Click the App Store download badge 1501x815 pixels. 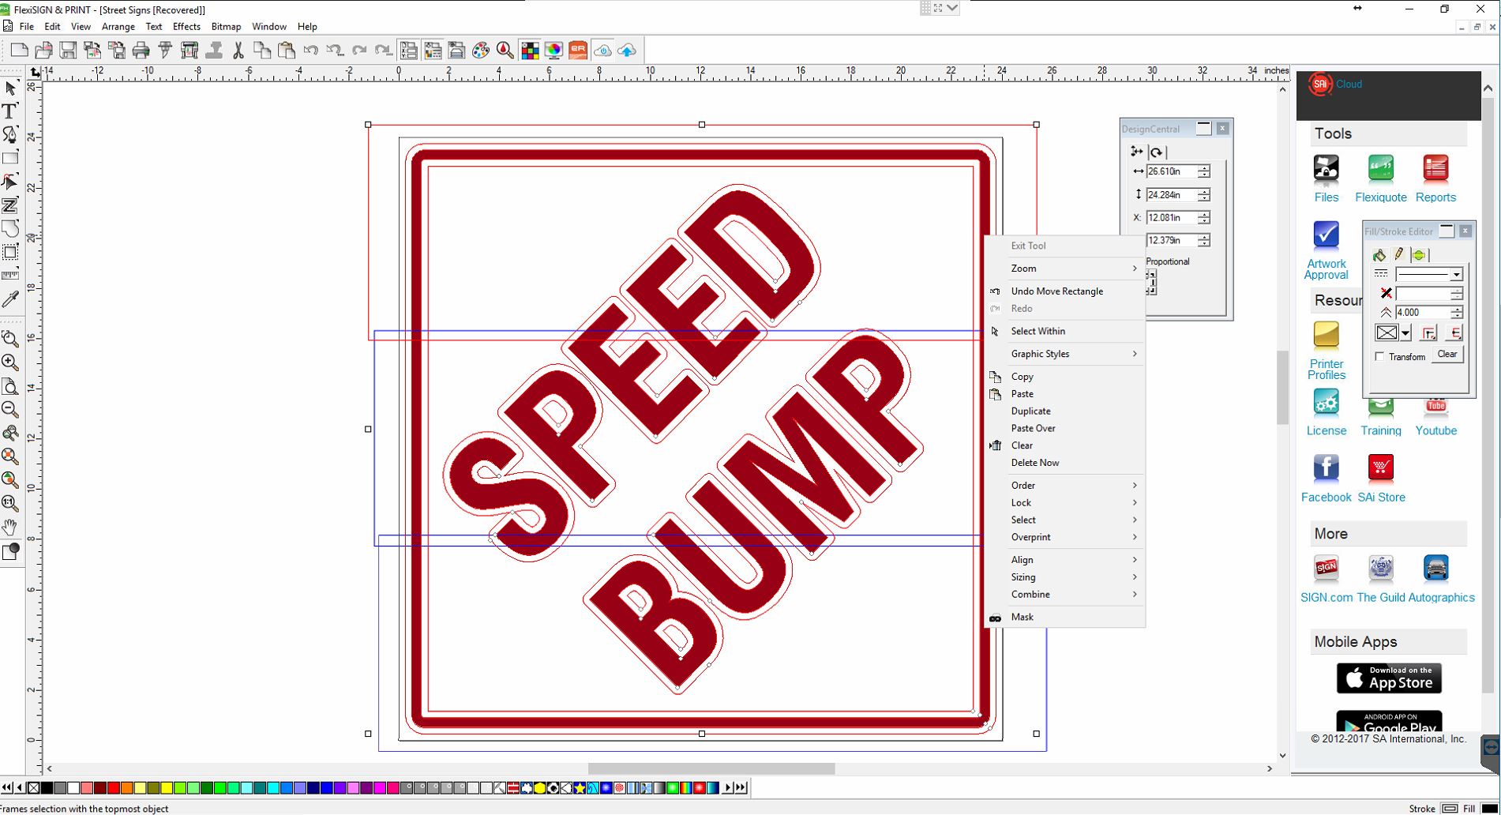1389,678
